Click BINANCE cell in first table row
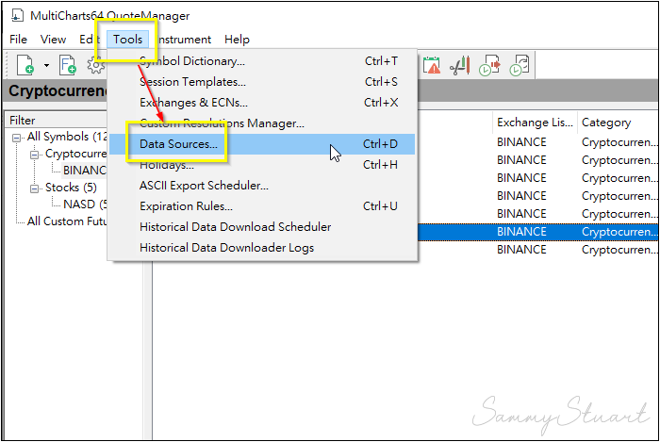 (521, 142)
